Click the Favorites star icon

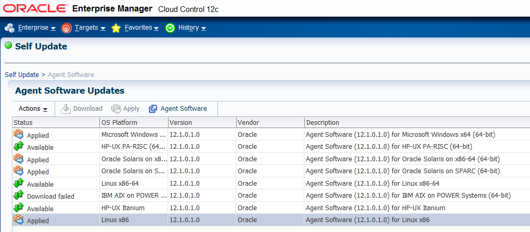tap(116, 28)
